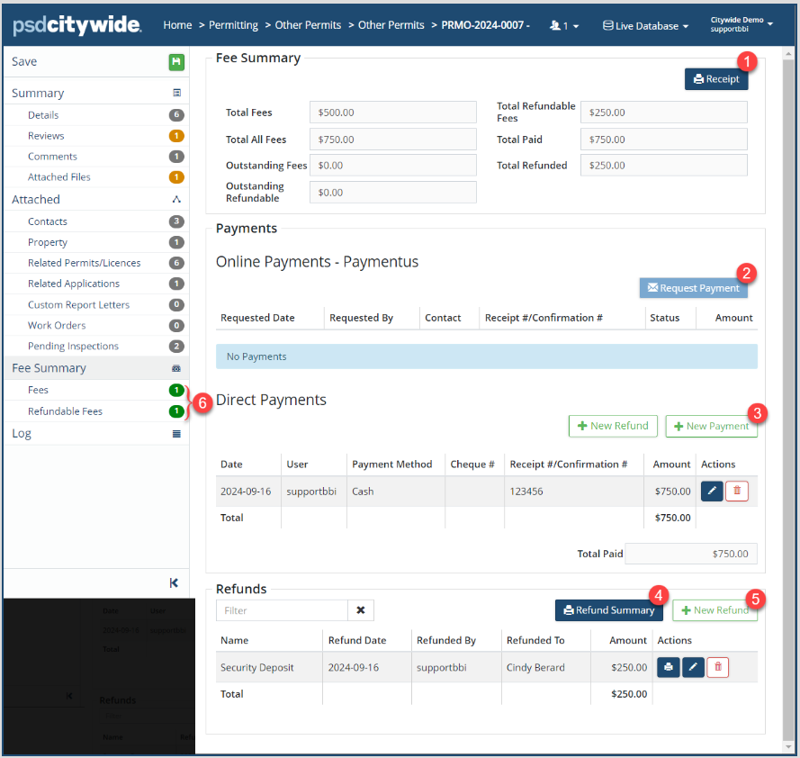
Task: Go to Home breadcrumb
Action: pos(177,25)
